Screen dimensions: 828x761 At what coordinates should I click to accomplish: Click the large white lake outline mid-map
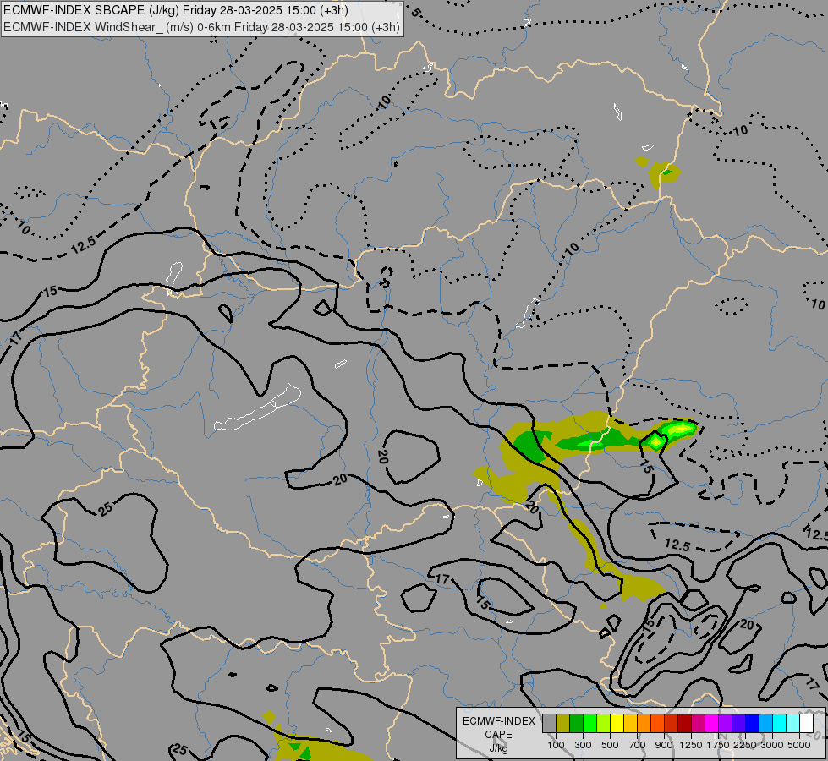[257, 408]
